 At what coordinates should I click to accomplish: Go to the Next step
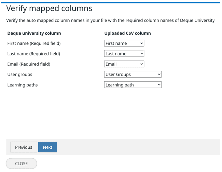click(47, 147)
